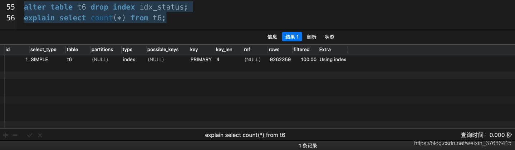This screenshot has width=515, height=150.
Task: Select the Using index cell
Action: click(333, 60)
